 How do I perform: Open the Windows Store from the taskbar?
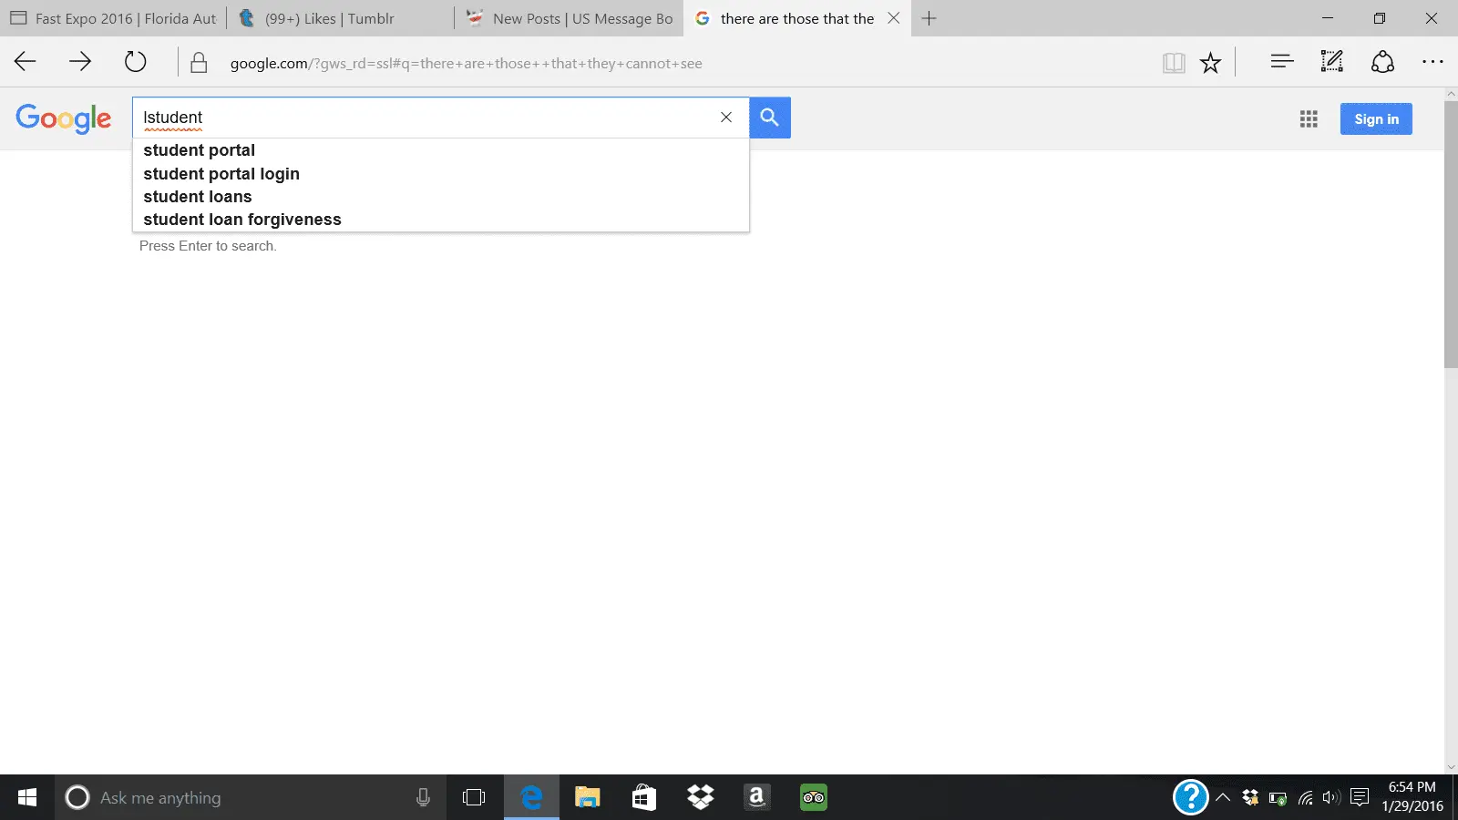click(644, 798)
